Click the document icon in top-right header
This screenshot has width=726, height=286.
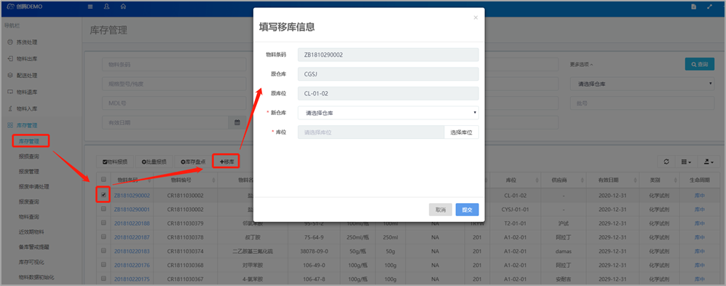tap(693, 7)
